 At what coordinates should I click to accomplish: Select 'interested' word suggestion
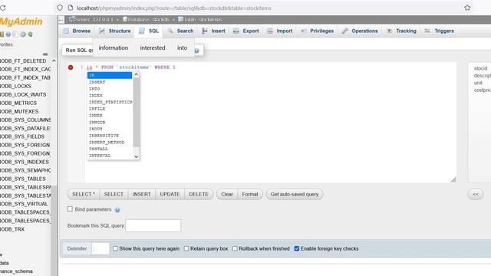point(153,48)
